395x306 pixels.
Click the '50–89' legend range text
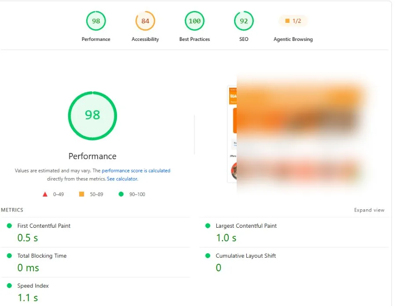[x=96, y=194]
